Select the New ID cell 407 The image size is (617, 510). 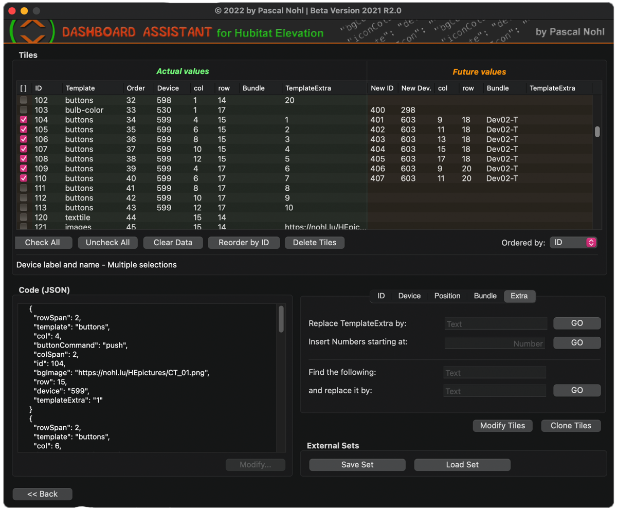[378, 178]
